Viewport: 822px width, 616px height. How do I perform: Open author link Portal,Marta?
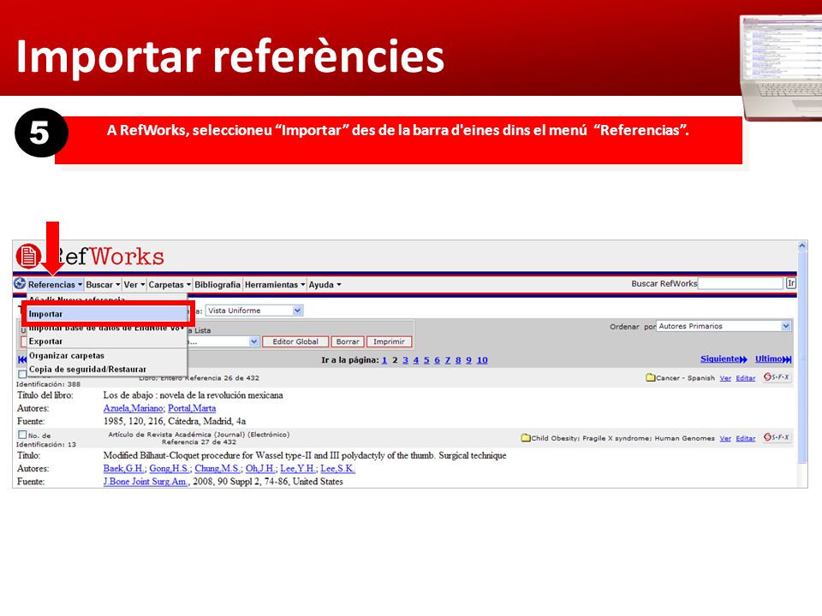click(192, 408)
